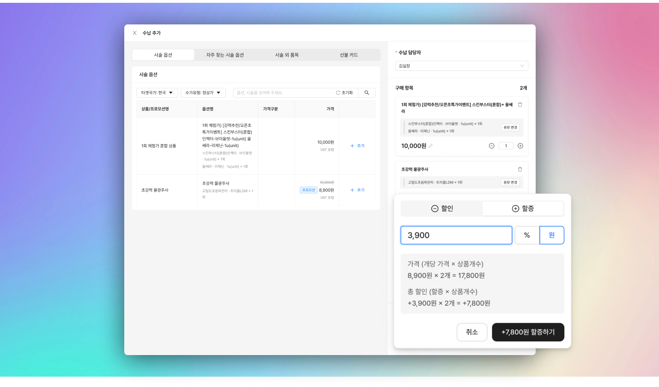Open the 수납 담당자 김실장 dropdown
This screenshot has width=659, height=387.
coord(462,66)
